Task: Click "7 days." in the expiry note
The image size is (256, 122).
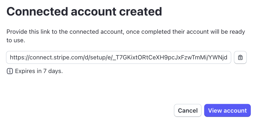Action: (x=53, y=71)
